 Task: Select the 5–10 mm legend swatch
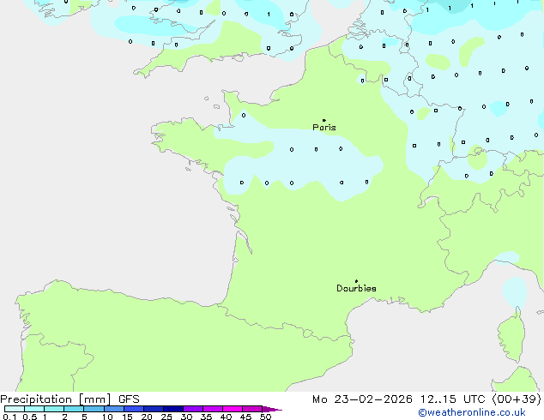pyautogui.click(x=94, y=409)
